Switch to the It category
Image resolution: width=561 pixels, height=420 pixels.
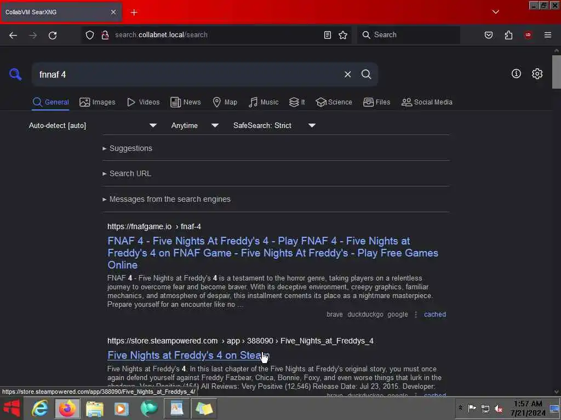point(297,102)
